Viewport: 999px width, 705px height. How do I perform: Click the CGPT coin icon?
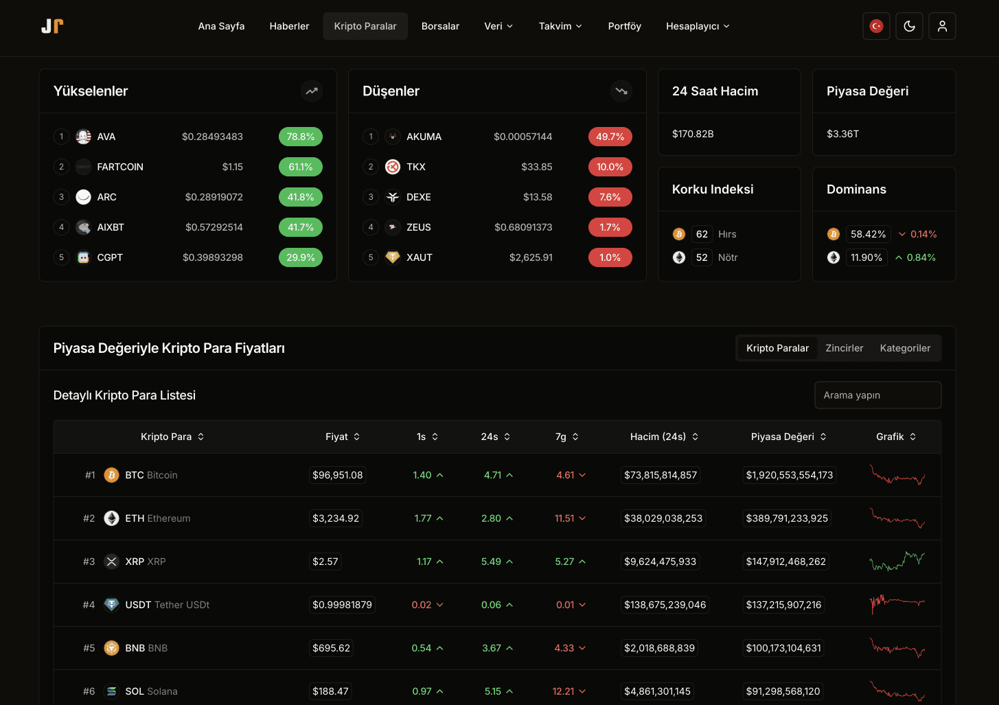[84, 257]
